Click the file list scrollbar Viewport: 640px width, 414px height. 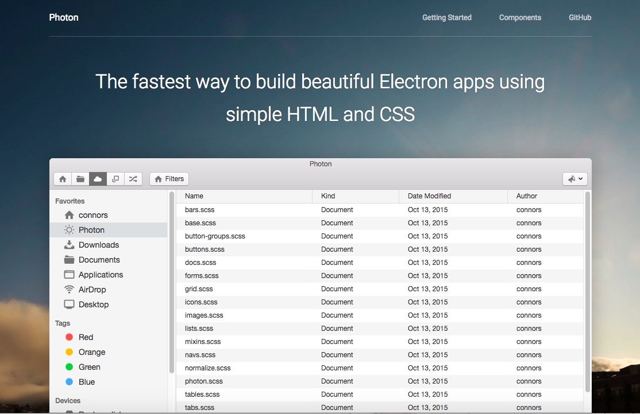588,292
